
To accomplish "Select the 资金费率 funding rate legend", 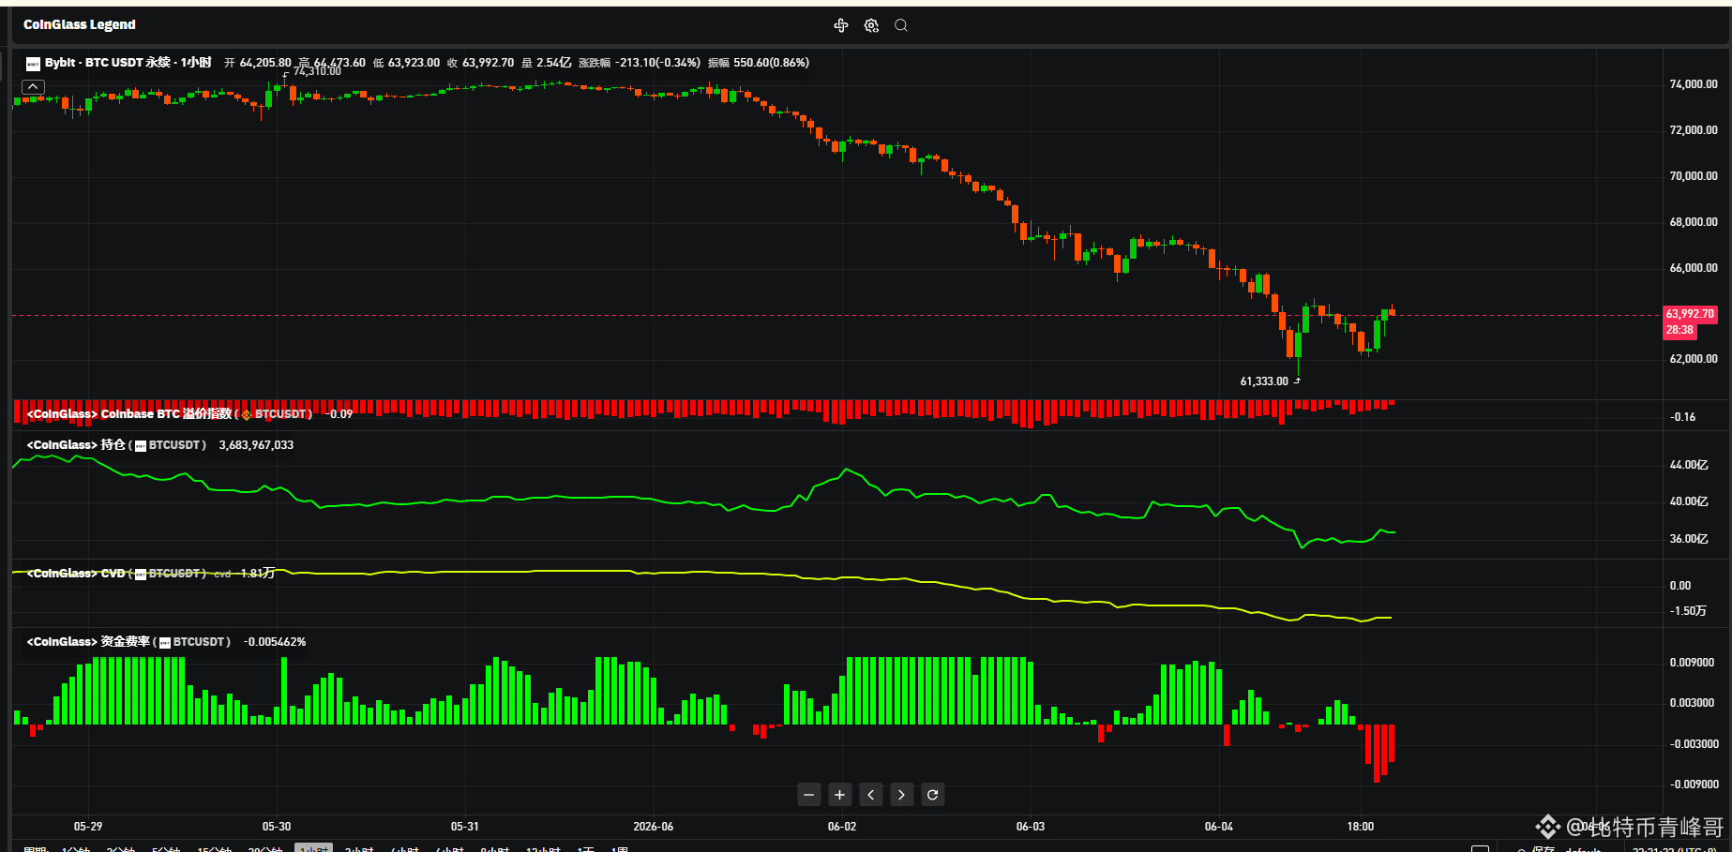I will pyautogui.click(x=128, y=642).
